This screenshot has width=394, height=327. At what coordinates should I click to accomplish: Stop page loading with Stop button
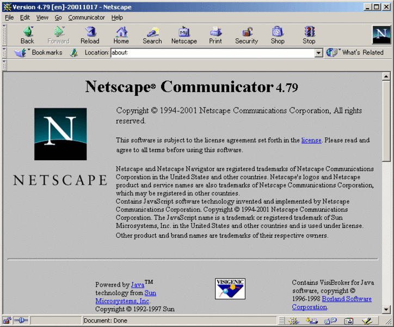309,35
